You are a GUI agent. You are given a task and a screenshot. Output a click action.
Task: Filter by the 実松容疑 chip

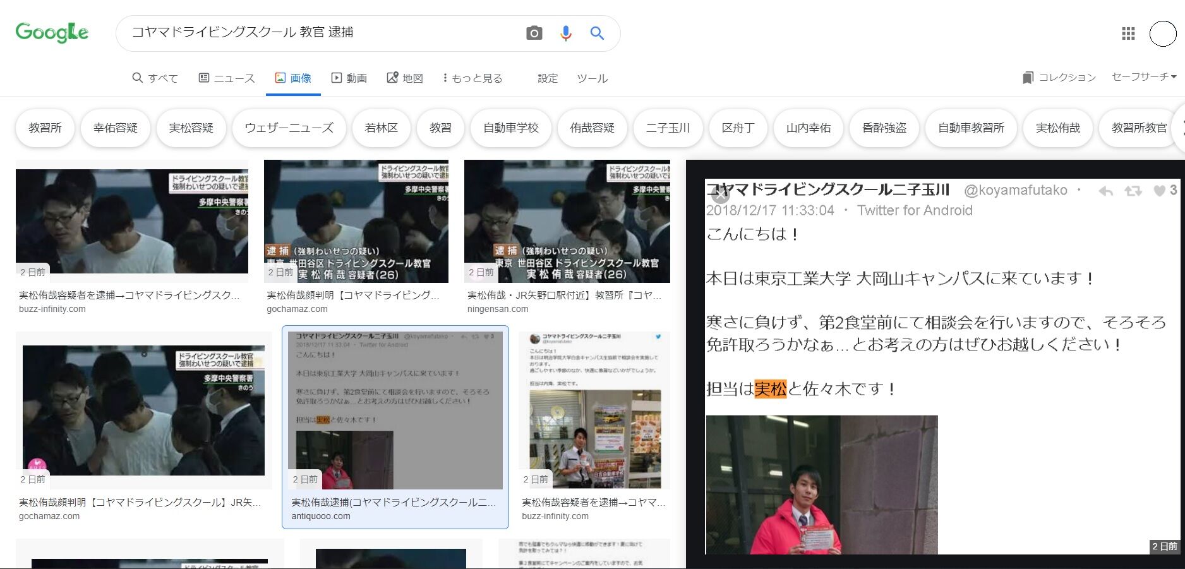191,128
